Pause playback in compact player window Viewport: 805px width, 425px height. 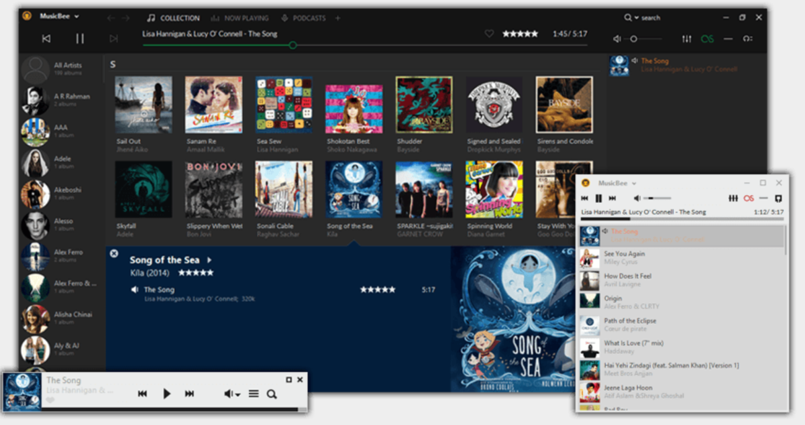599,198
